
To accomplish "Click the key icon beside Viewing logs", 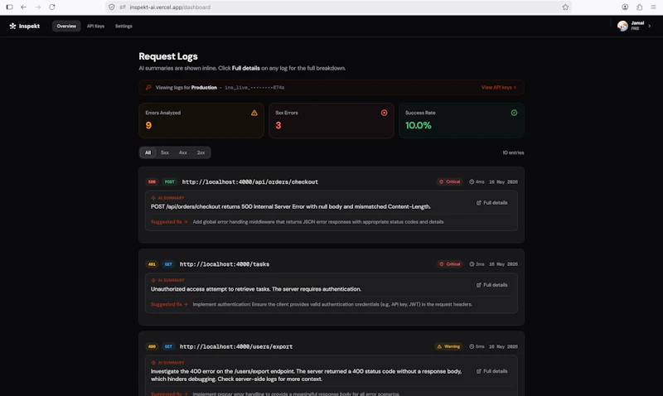I will point(148,88).
